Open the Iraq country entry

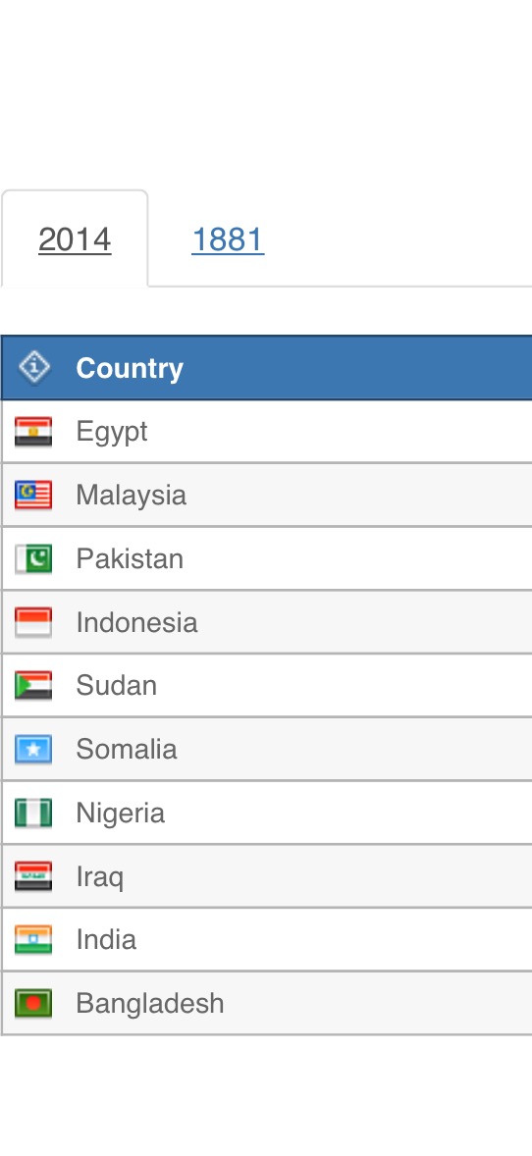(99, 877)
